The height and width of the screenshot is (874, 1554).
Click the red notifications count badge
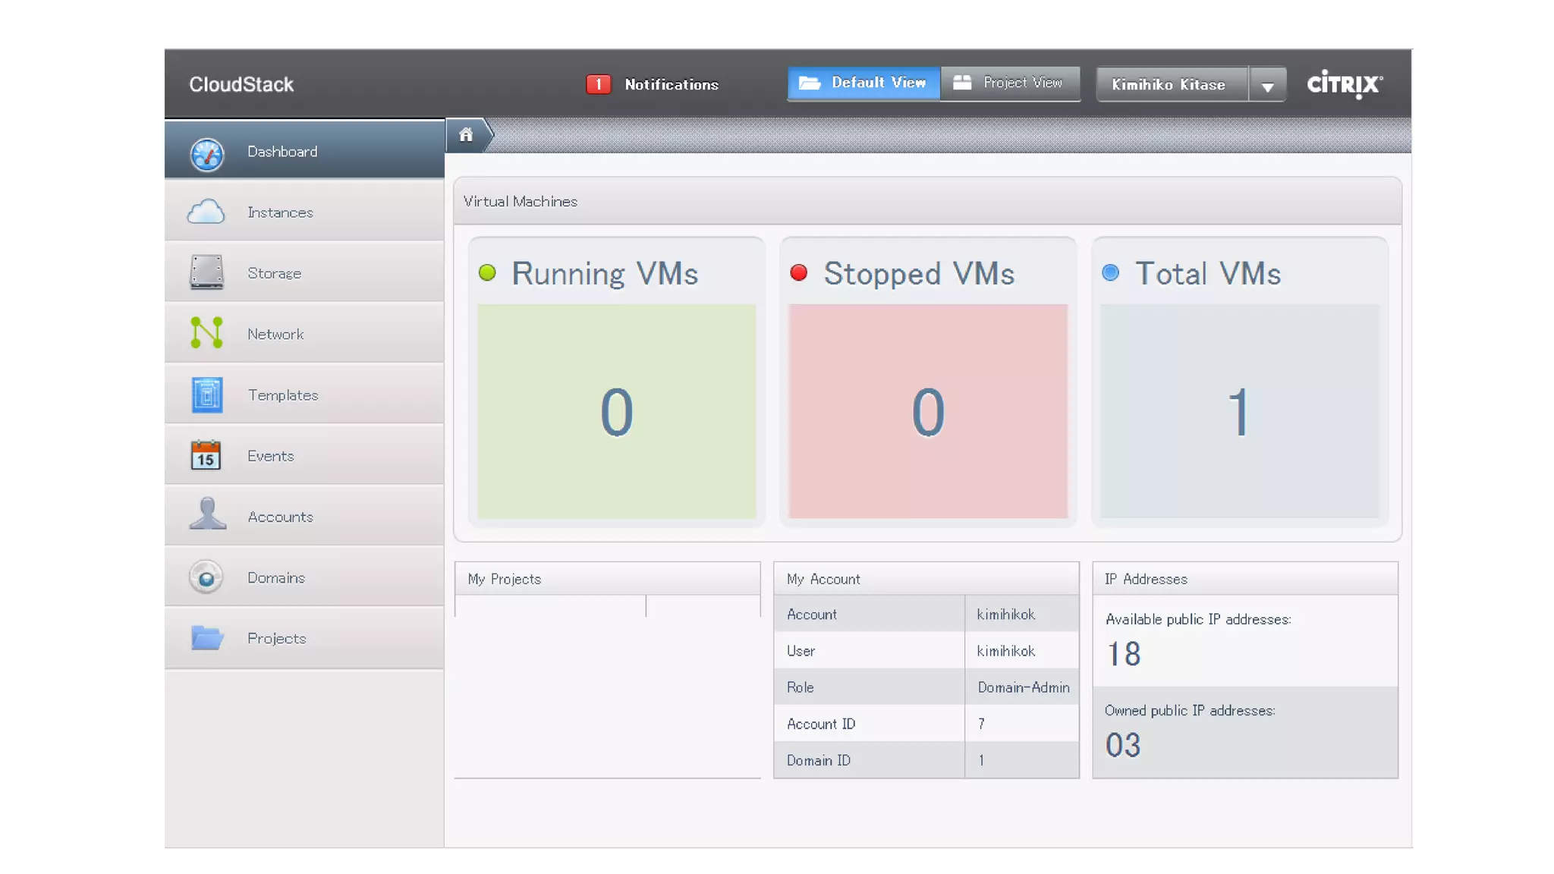pos(598,84)
